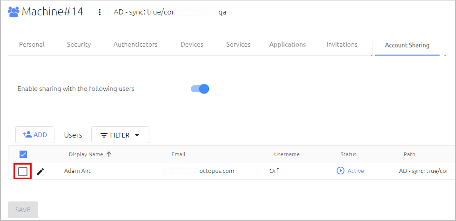Go to the Devices tab
456x221 pixels.
[192, 45]
